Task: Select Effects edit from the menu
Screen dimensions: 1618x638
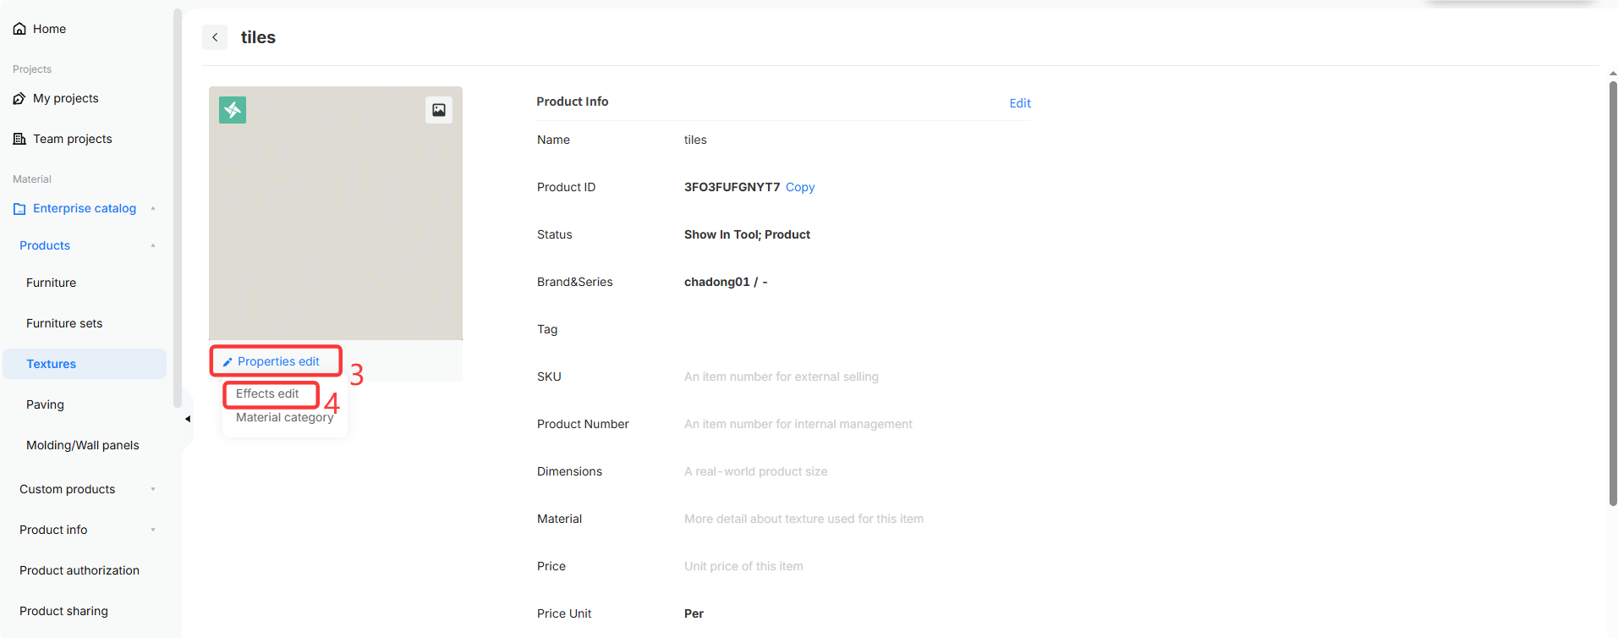Action: (267, 393)
